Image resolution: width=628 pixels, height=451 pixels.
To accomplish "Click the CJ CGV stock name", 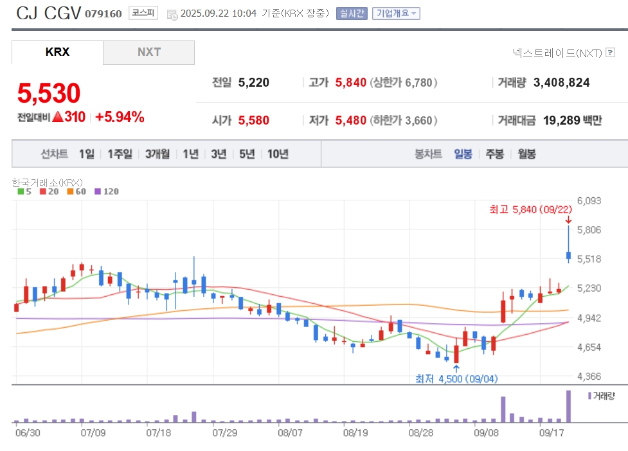I will point(48,13).
